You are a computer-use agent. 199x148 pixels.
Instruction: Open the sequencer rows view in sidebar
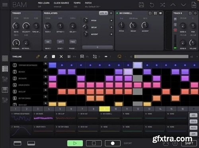pos(5,69)
